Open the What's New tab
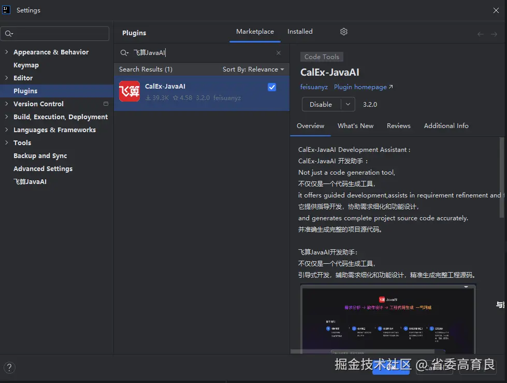 (355, 126)
